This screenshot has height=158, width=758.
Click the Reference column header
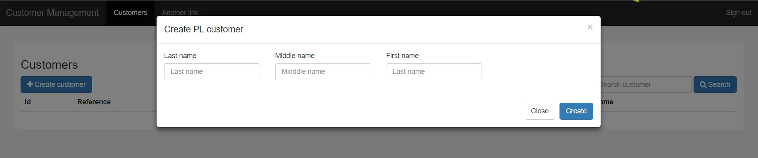pos(94,102)
